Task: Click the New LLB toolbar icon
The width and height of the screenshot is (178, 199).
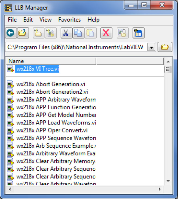Action: coord(50,33)
